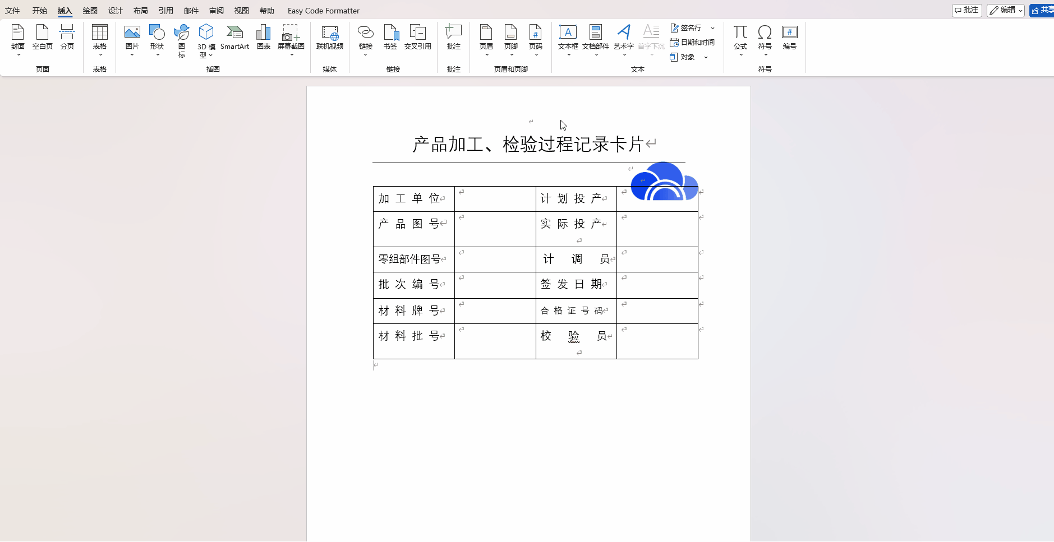The height and width of the screenshot is (542, 1054).
Task: Open the page number (页码) dropdown
Action: point(536,54)
